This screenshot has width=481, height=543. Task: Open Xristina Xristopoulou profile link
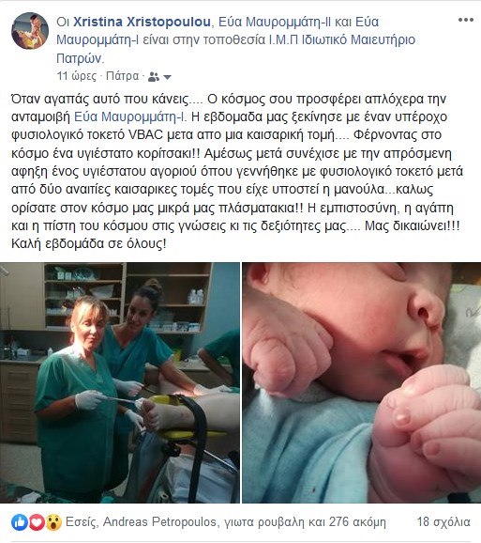(142, 22)
